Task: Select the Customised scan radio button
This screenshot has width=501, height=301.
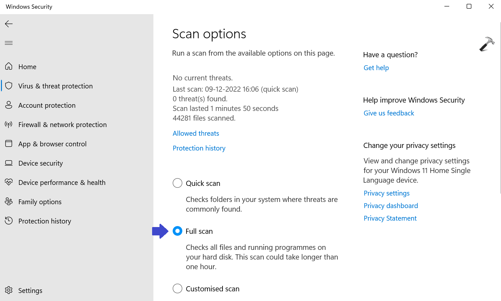Action: [178, 288]
